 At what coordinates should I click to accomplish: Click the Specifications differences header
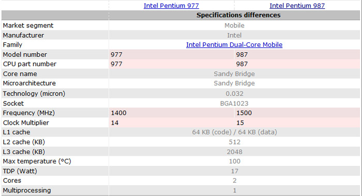[238, 15]
